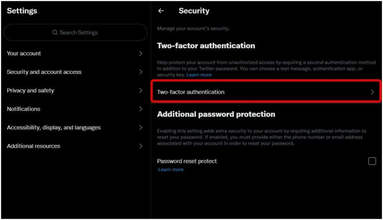Click the Two-factor authentication row chevron
The image size is (383, 220).
(372, 92)
